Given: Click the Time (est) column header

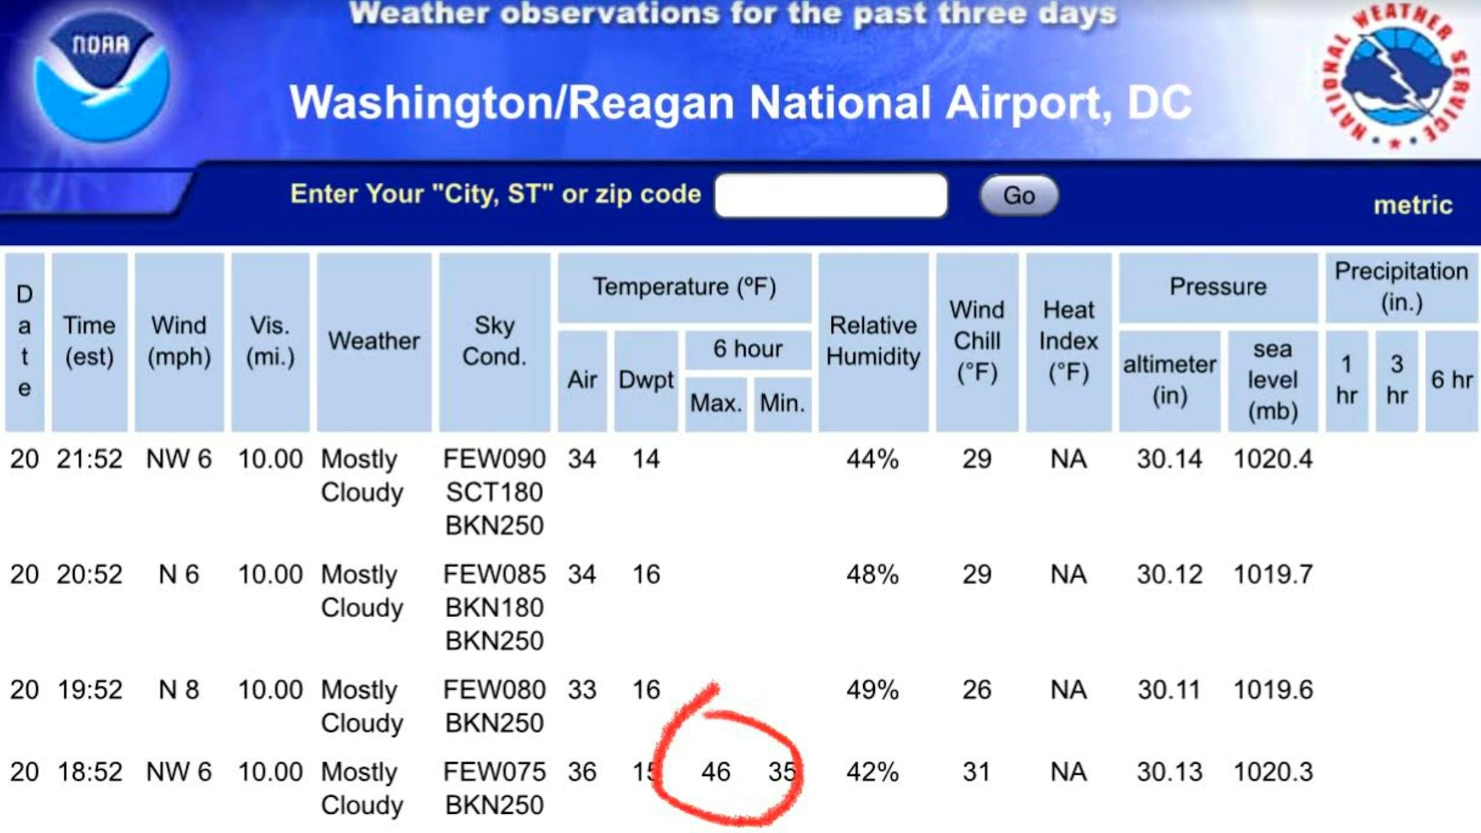Looking at the screenshot, I should click(89, 341).
